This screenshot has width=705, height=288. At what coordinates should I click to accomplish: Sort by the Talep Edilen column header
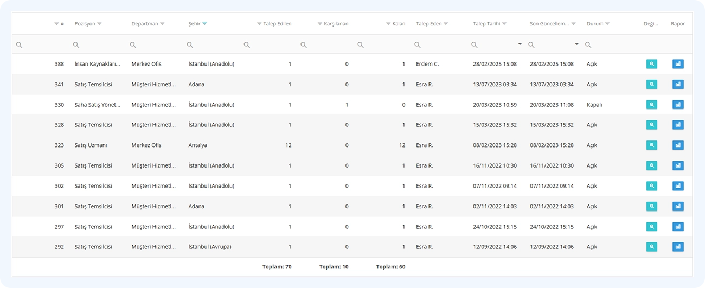(277, 24)
